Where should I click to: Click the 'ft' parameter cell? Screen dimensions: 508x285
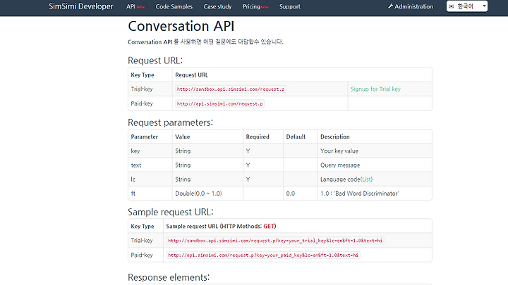tap(150, 194)
